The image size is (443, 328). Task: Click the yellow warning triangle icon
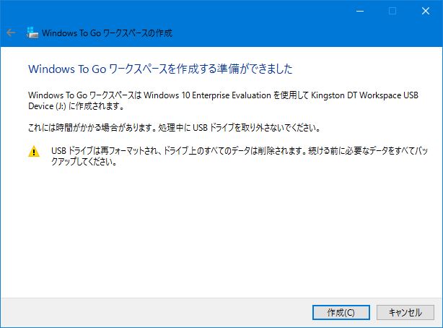[x=34, y=151]
